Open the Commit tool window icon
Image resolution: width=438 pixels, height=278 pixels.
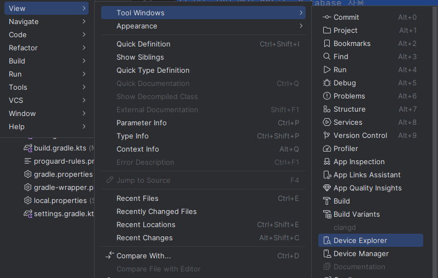coord(326,17)
